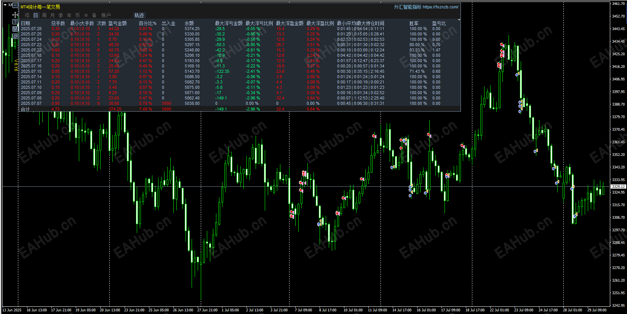
Task: Click the 余额 column header
Action: pyautogui.click(x=189, y=23)
